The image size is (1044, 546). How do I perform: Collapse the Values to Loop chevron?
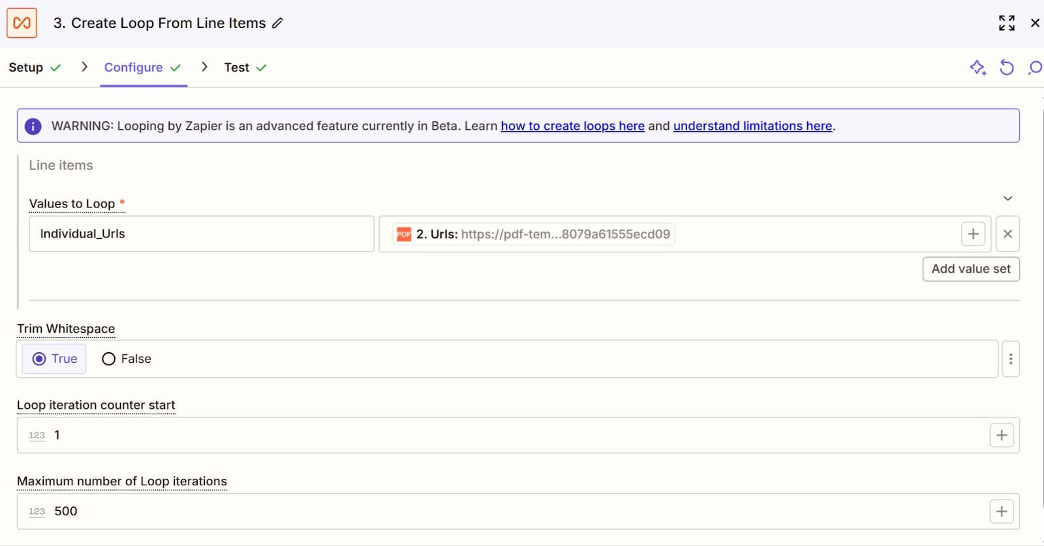1007,198
